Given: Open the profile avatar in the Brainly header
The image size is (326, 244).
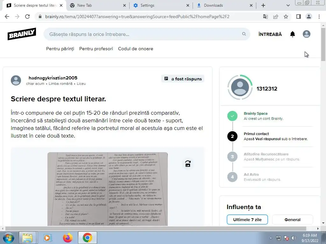Looking at the screenshot, I should pos(307,34).
